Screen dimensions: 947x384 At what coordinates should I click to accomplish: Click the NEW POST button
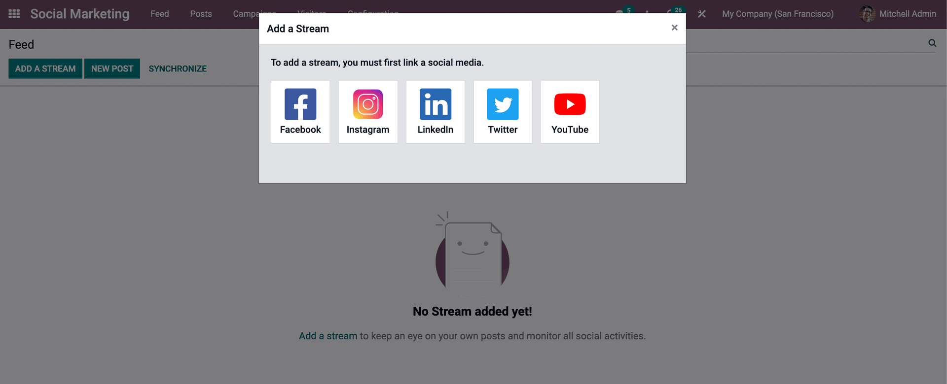[x=112, y=68]
